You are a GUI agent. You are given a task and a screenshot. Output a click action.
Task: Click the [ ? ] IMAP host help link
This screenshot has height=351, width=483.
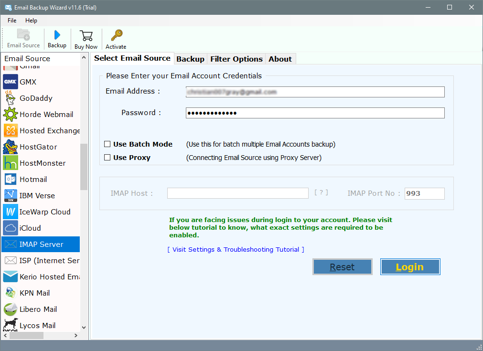[x=321, y=192]
